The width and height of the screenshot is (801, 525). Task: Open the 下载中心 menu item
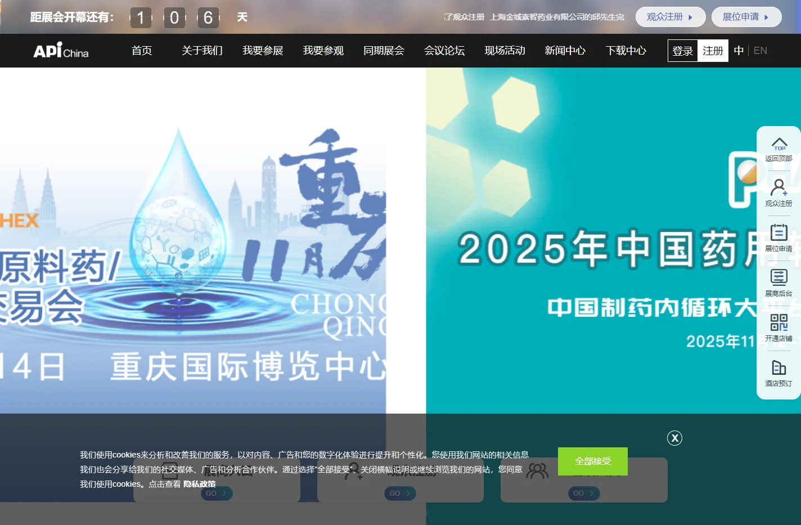pos(626,51)
